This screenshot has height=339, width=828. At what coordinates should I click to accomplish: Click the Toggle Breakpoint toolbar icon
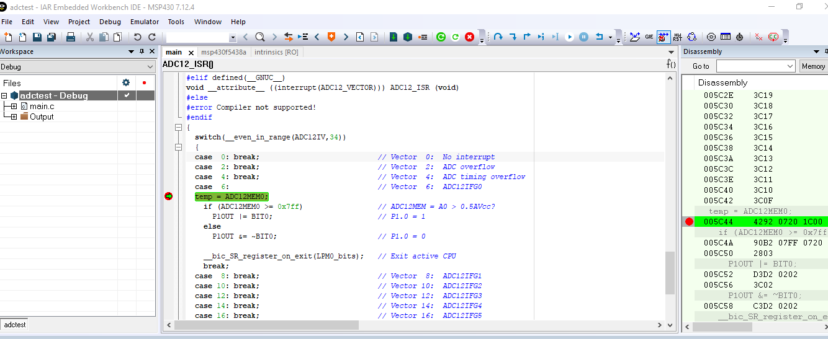click(x=423, y=37)
